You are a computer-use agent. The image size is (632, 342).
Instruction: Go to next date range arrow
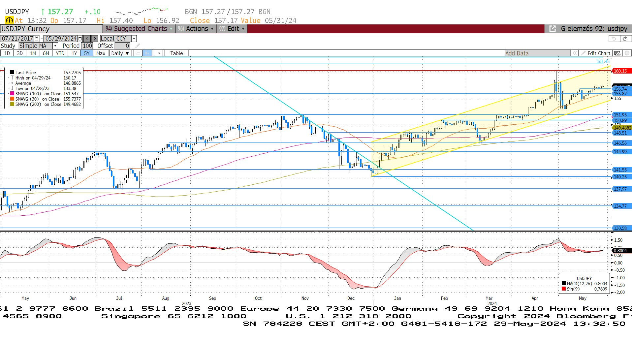point(95,39)
